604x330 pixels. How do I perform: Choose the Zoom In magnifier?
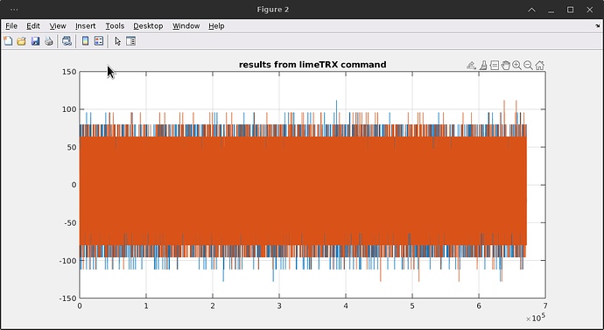[517, 66]
